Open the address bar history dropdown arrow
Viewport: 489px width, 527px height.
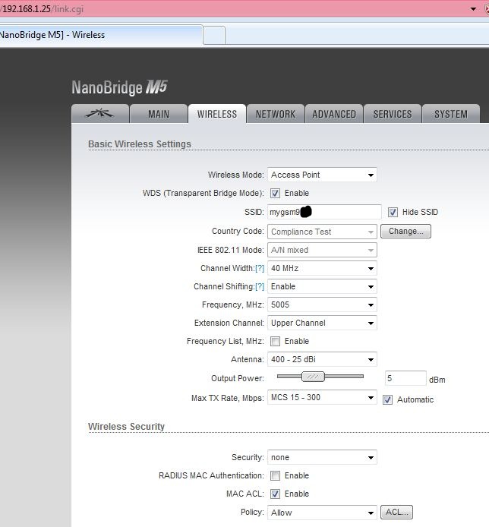pyautogui.click(x=473, y=9)
